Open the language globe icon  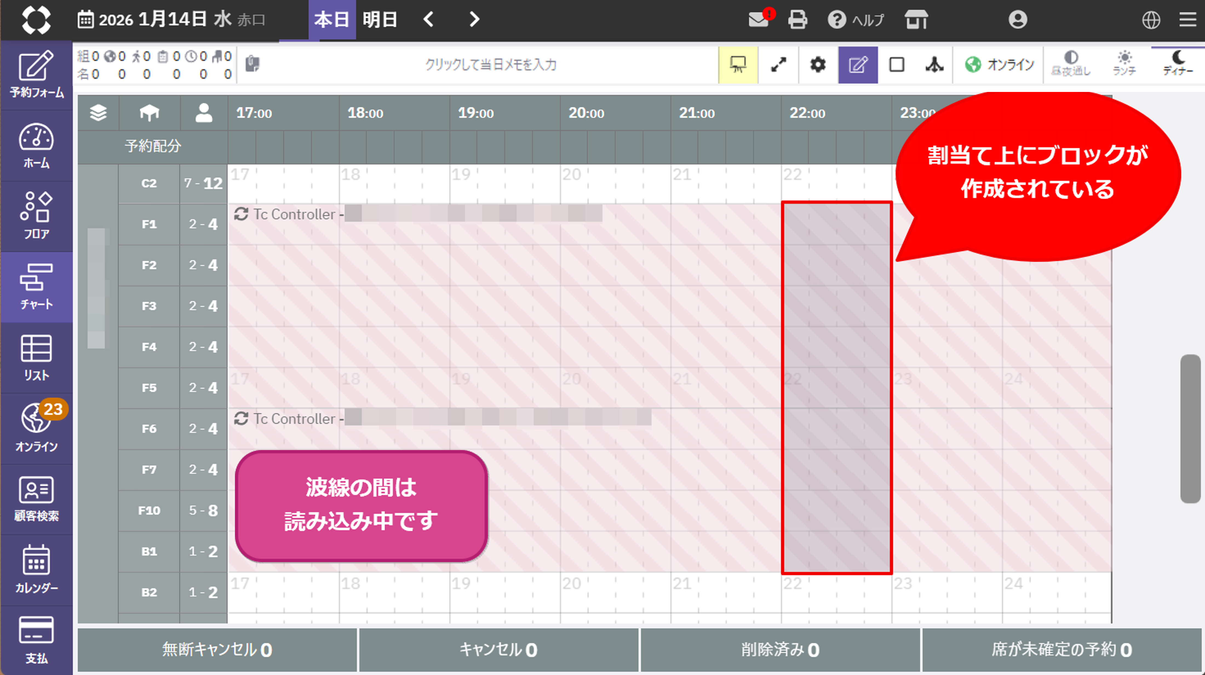tap(1151, 20)
